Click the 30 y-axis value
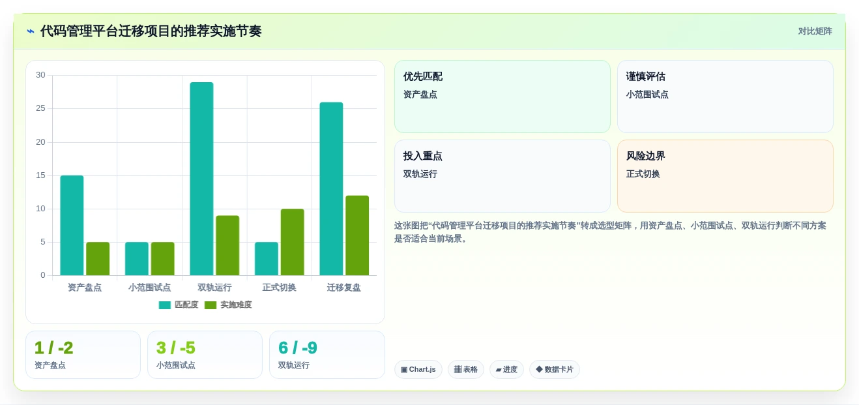 click(x=40, y=75)
